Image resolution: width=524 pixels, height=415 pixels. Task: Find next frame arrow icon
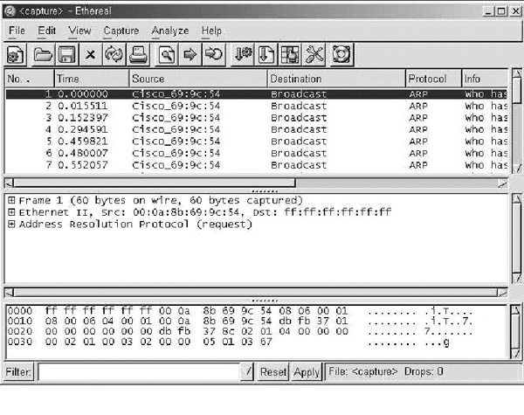pos(190,54)
